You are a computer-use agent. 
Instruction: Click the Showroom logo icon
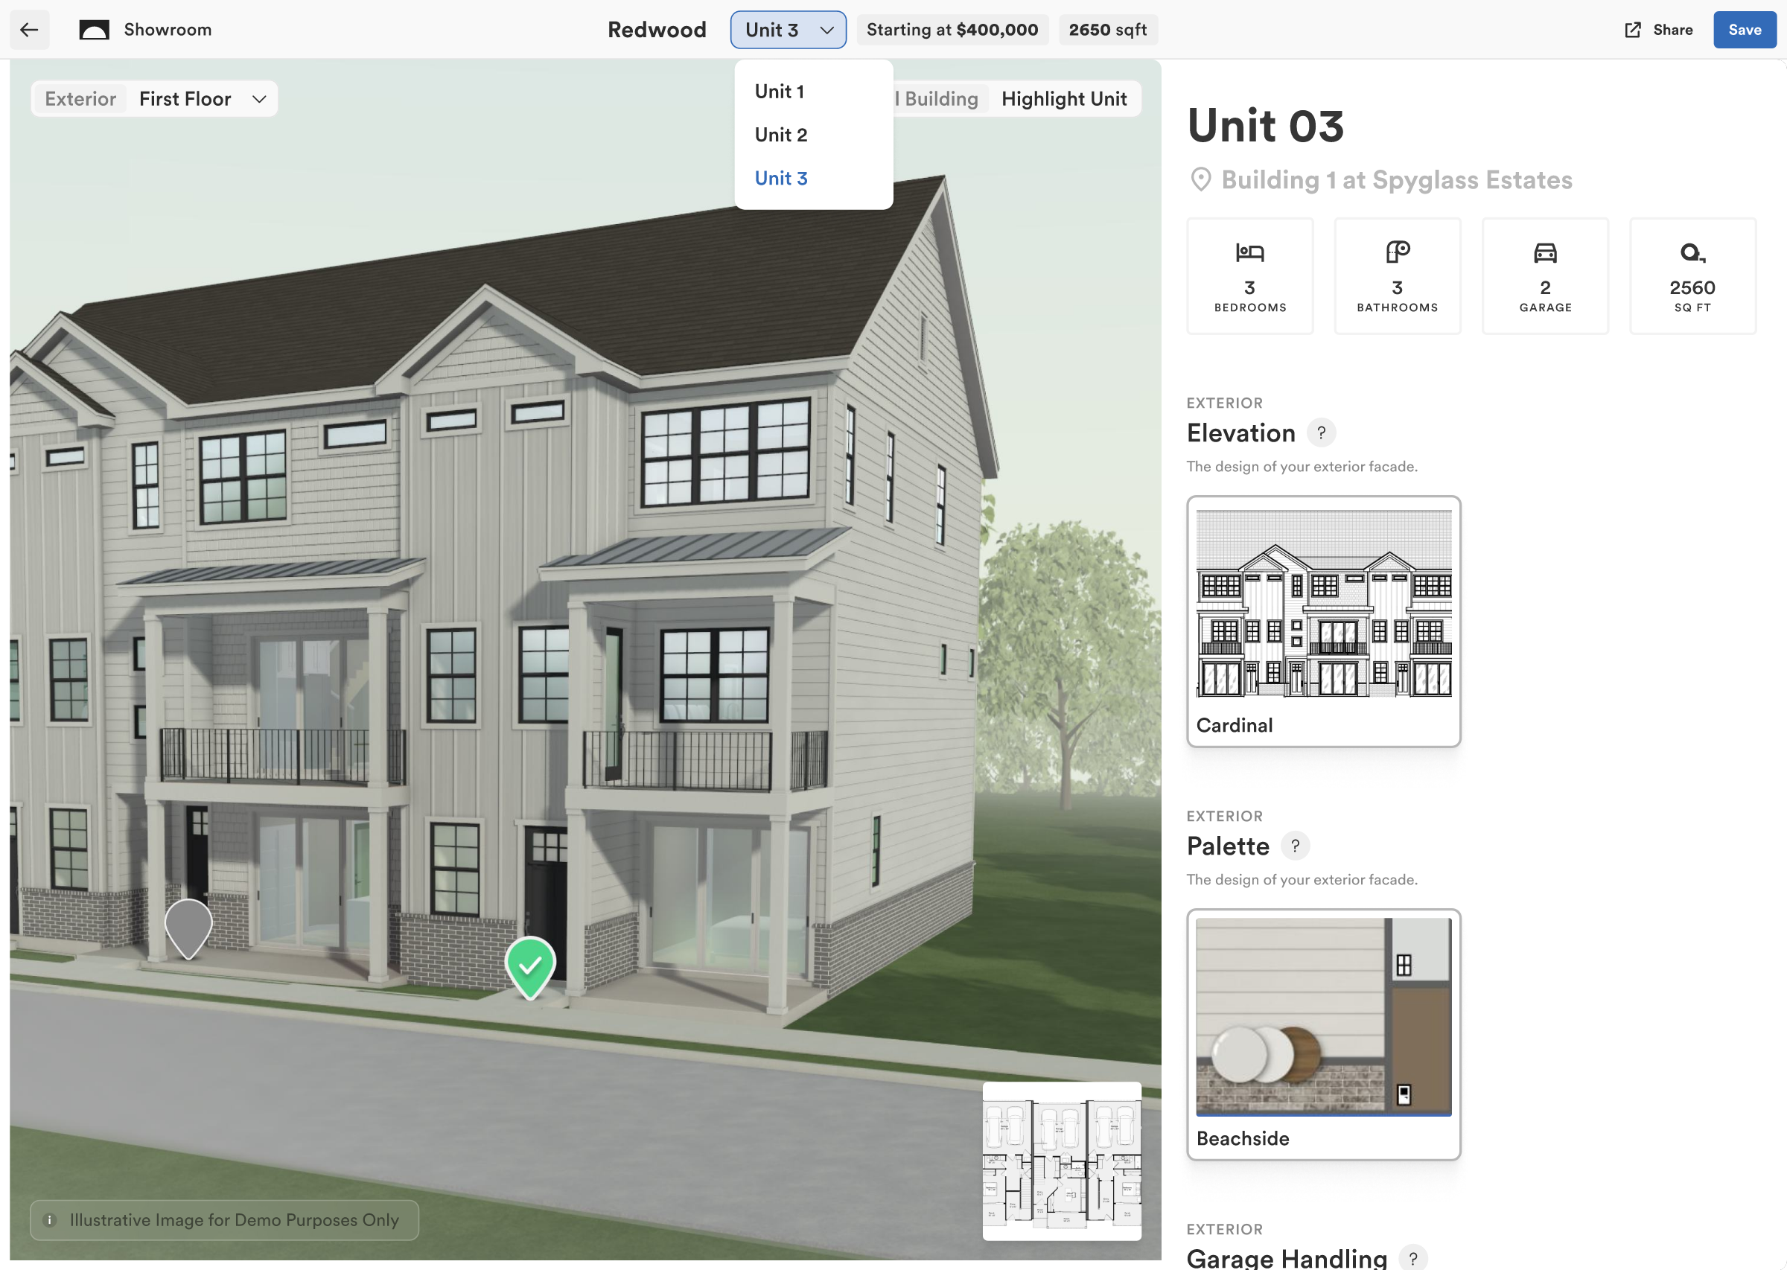click(94, 30)
